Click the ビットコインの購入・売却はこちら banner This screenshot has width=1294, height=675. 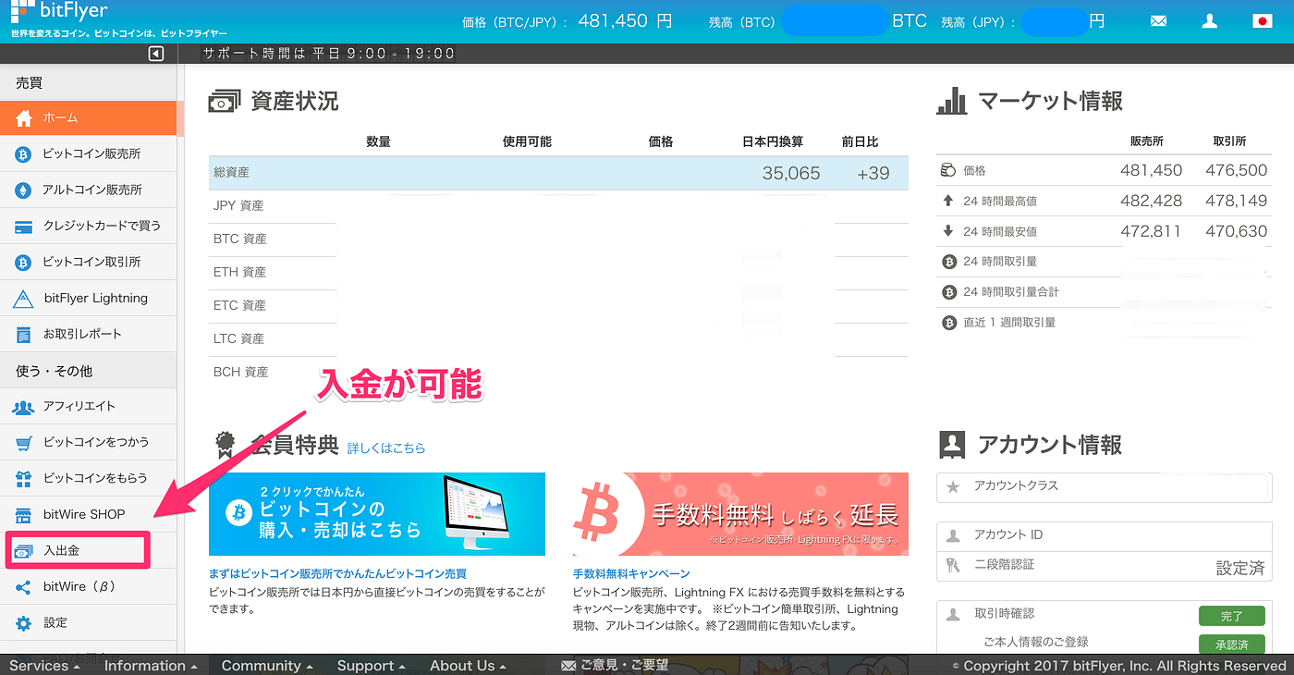(377, 514)
